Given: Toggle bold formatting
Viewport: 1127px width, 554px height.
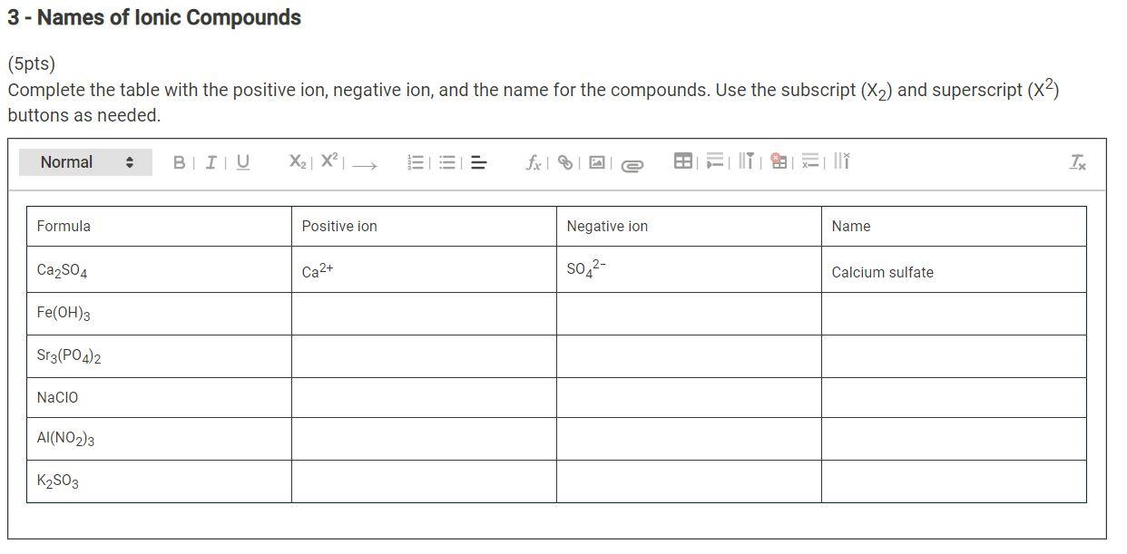Looking at the screenshot, I should pyautogui.click(x=178, y=161).
